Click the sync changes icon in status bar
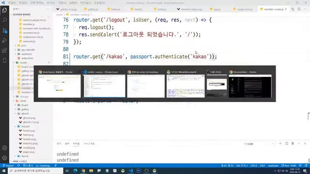 pyautogui.click(x=18, y=165)
